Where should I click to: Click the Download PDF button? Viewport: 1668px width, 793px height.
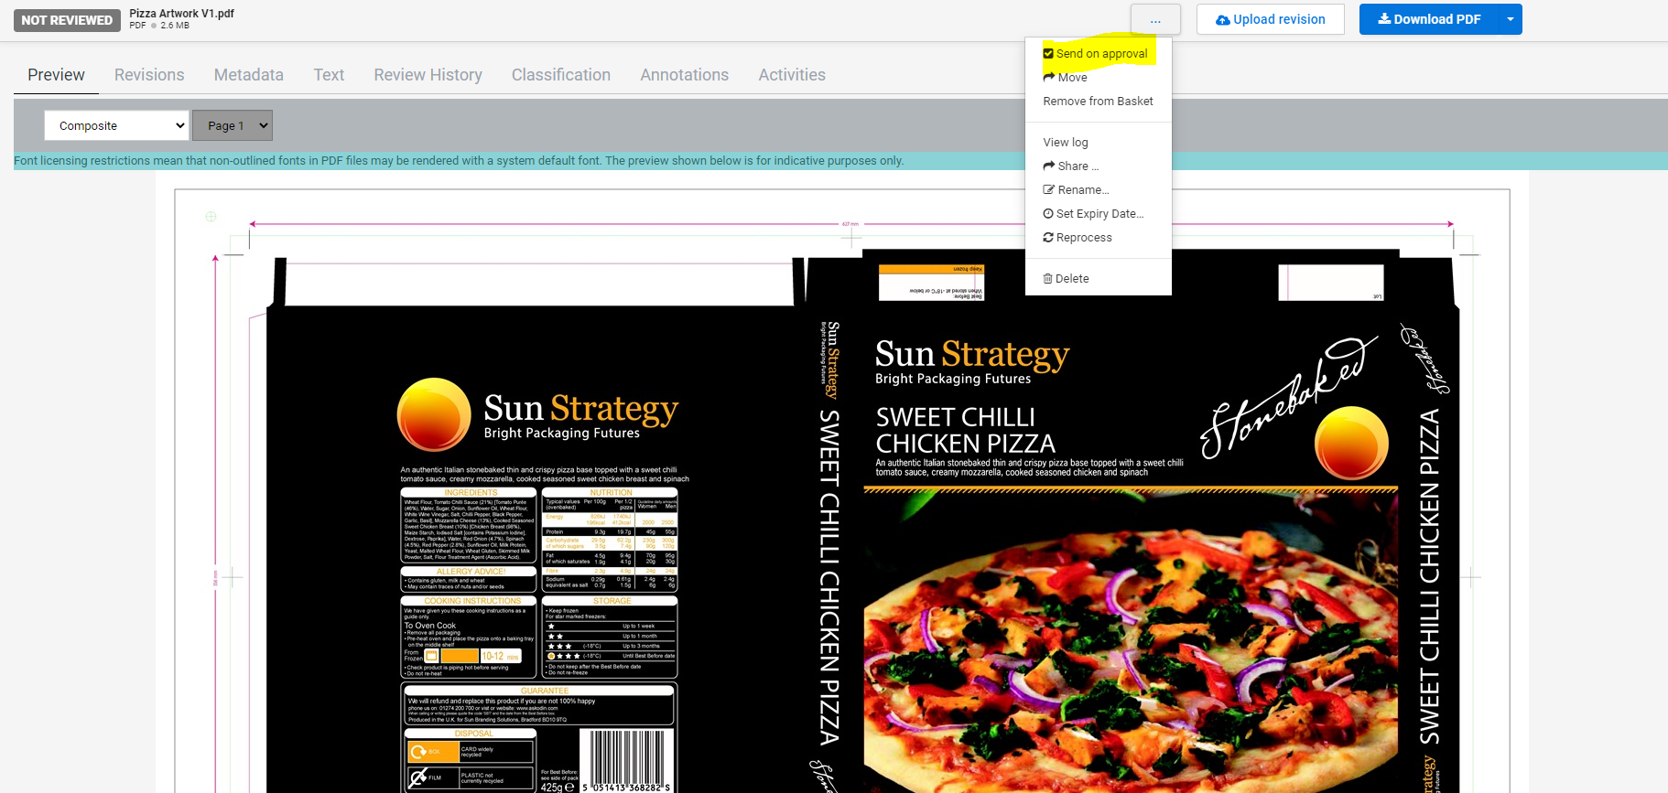coord(1429,19)
